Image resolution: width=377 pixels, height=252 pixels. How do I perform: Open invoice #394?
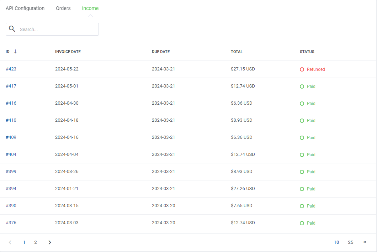11,188
